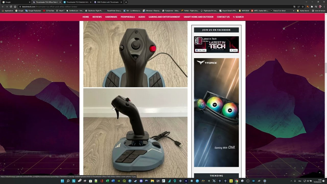Open the France 5 en direct bookmark
327x184 pixels.
click(x=278, y=11)
